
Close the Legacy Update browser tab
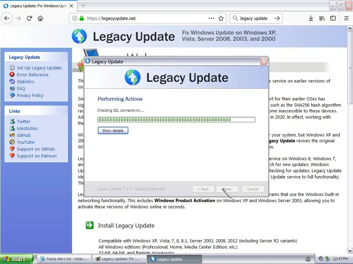point(71,6)
